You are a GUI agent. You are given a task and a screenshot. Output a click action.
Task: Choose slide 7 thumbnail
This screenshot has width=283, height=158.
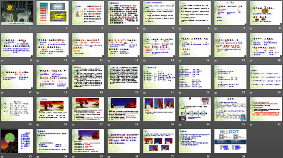(230, 13)
